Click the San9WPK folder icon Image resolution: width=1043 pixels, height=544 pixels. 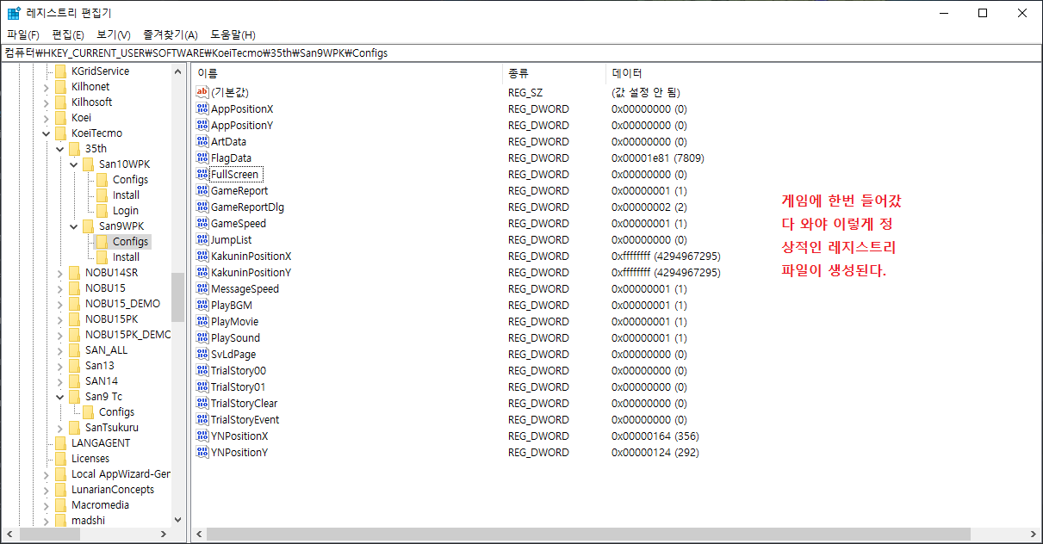pyautogui.click(x=88, y=226)
